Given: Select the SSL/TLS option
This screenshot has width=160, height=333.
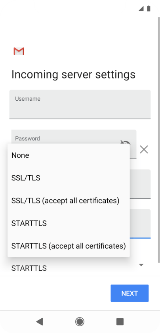Looking at the screenshot, I should click(x=69, y=178).
